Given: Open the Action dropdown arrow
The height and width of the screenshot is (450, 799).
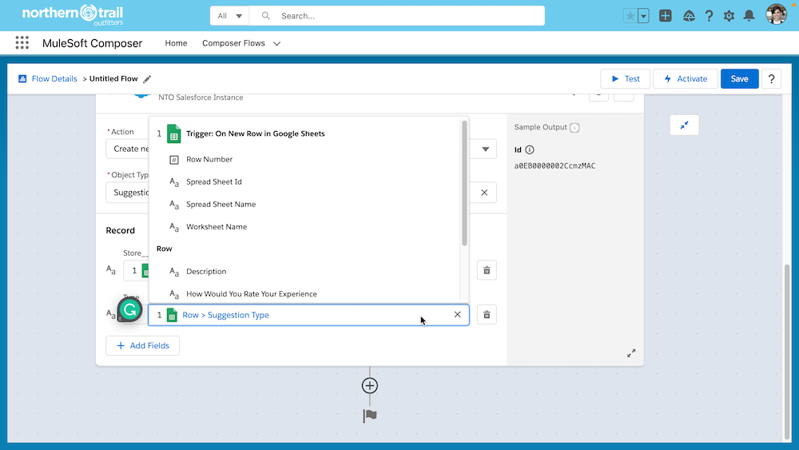Looking at the screenshot, I should [485, 149].
